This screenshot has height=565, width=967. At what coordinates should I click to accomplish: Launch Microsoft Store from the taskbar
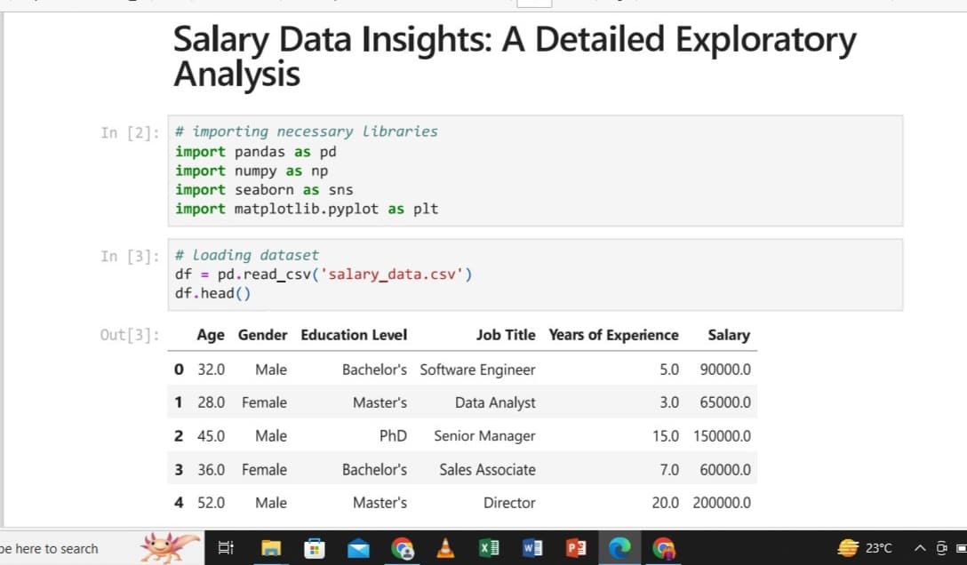pos(315,549)
